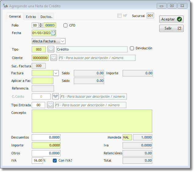Viewport: 194px width, 172px height.
Task: Open Tipo lookup list button
Action: pyautogui.click(x=51, y=49)
